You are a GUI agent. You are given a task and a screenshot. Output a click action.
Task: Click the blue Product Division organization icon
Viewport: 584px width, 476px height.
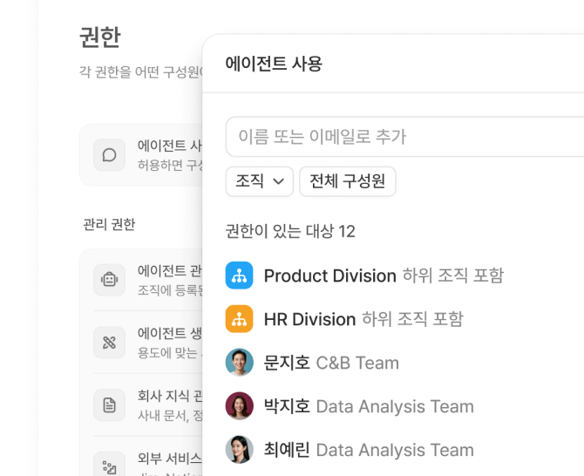click(x=239, y=275)
